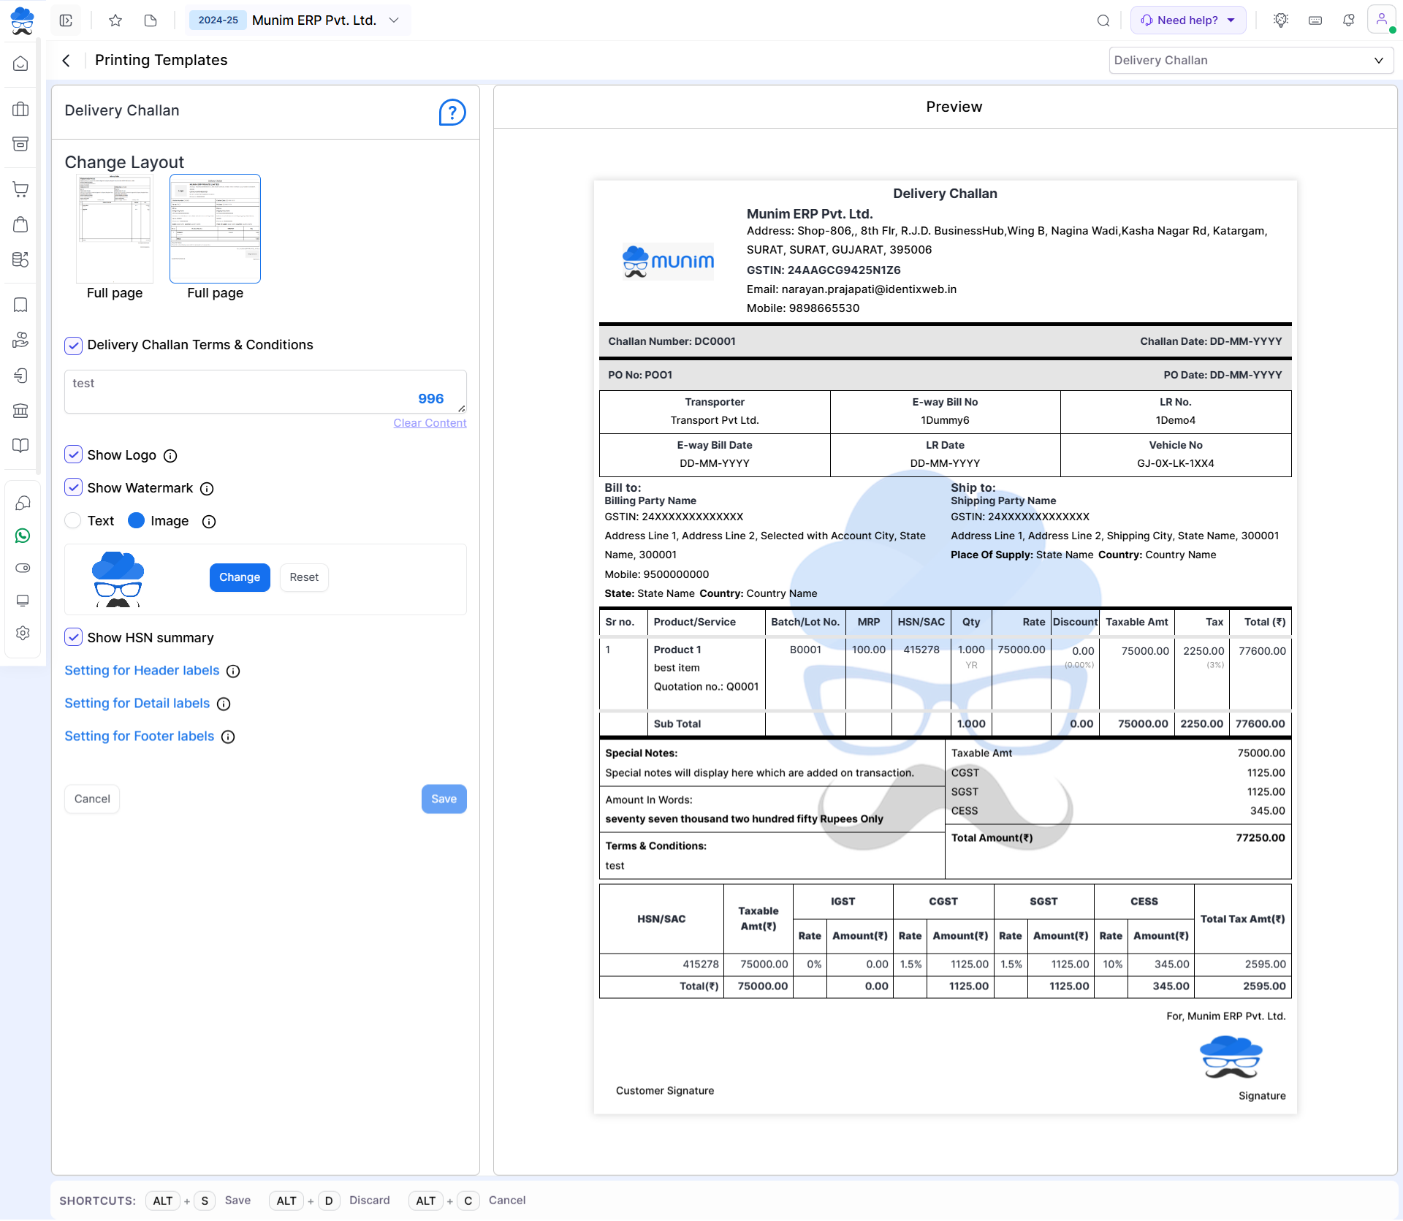This screenshot has height=1221, width=1403.
Task: Toggle the sidebar collapse panel icon
Action: (x=66, y=20)
